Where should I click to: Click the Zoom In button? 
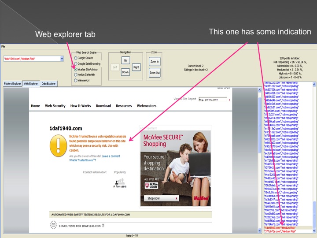(x=155, y=62)
